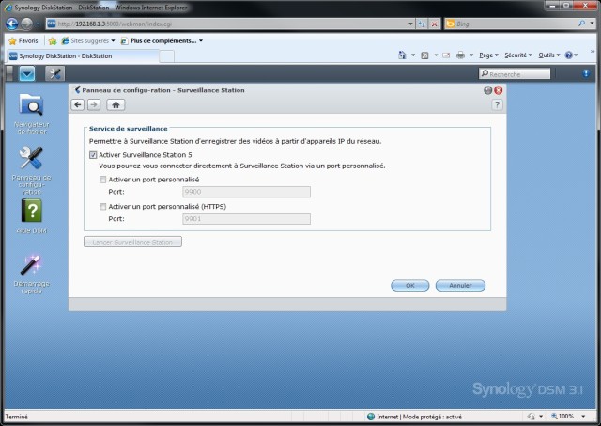This screenshot has width=601, height=426.
Task: Expand Plus de compléments dropdown
Action: (201, 40)
